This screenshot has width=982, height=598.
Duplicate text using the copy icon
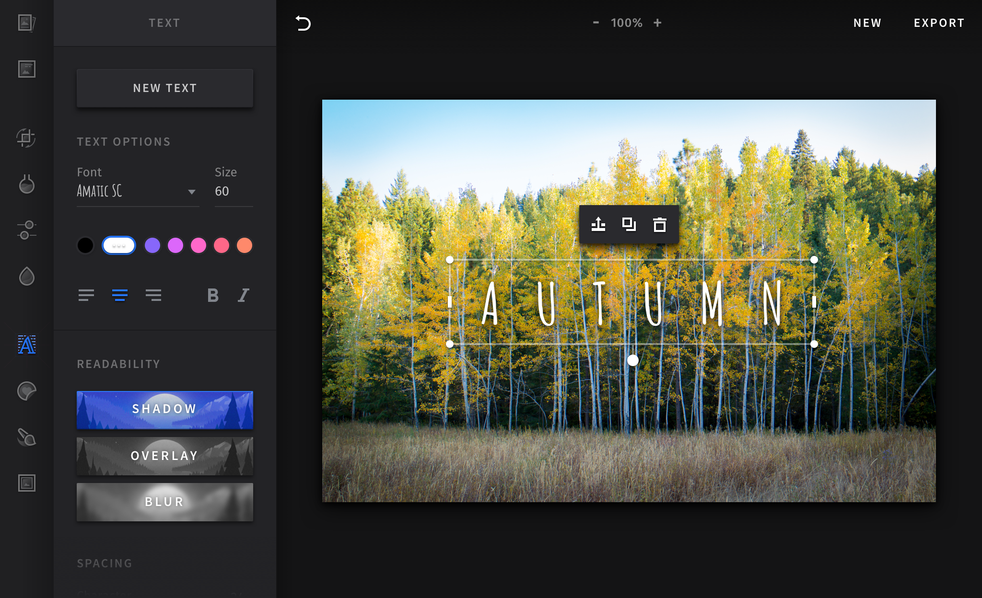point(629,224)
